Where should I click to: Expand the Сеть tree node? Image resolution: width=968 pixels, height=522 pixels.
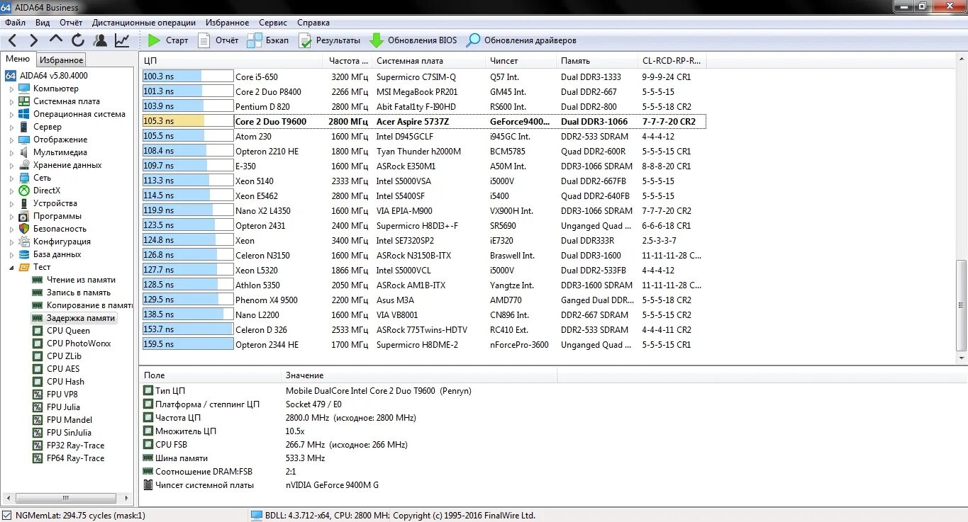point(11,178)
